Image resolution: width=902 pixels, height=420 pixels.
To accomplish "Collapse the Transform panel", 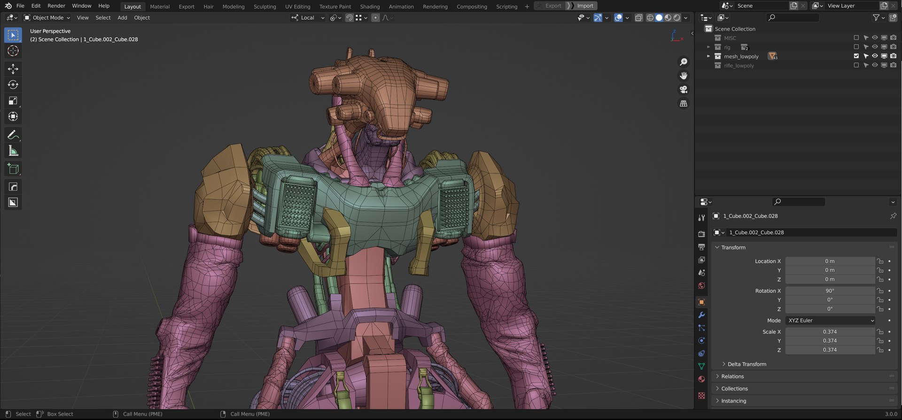I will 717,247.
